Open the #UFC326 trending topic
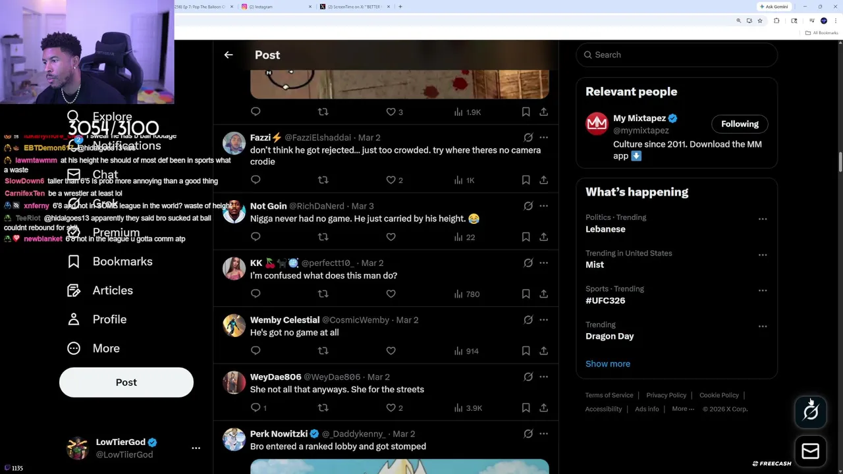This screenshot has width=843, height=474. 605,300
